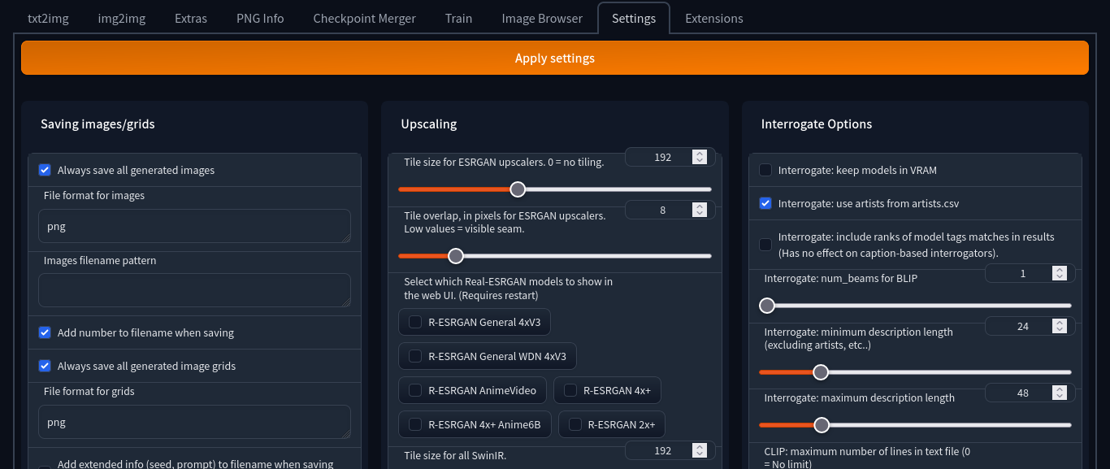Go to the Image Browser tab

coord(541,18)
